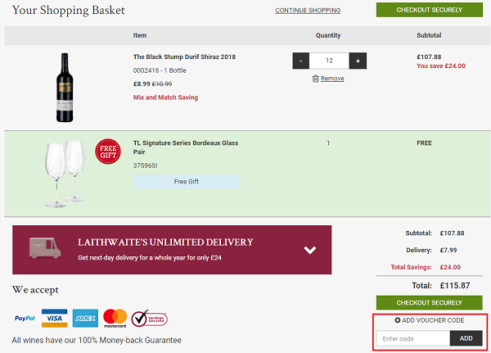Click the trash bin icon beside Remove
Viewport: 491px width, 353px height.
point(316,79)
